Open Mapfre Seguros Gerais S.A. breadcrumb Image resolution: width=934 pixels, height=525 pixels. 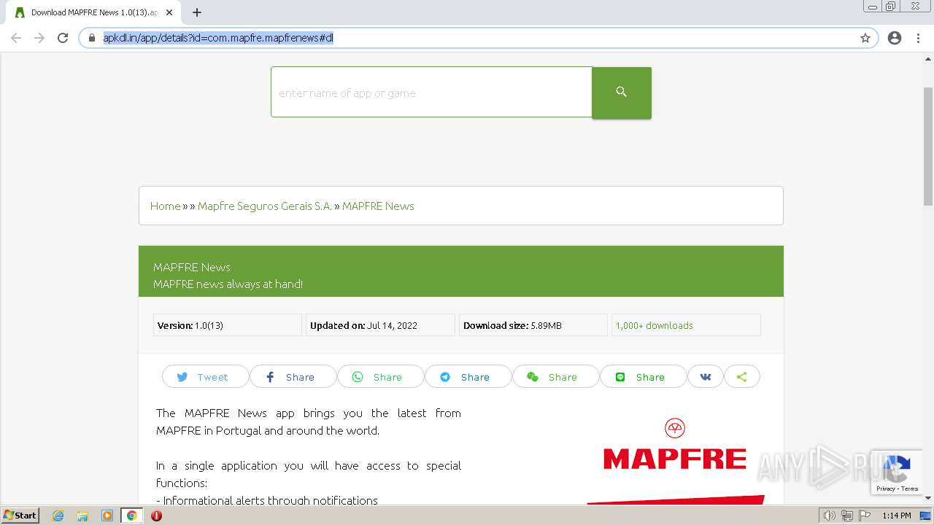coord(265,206)
